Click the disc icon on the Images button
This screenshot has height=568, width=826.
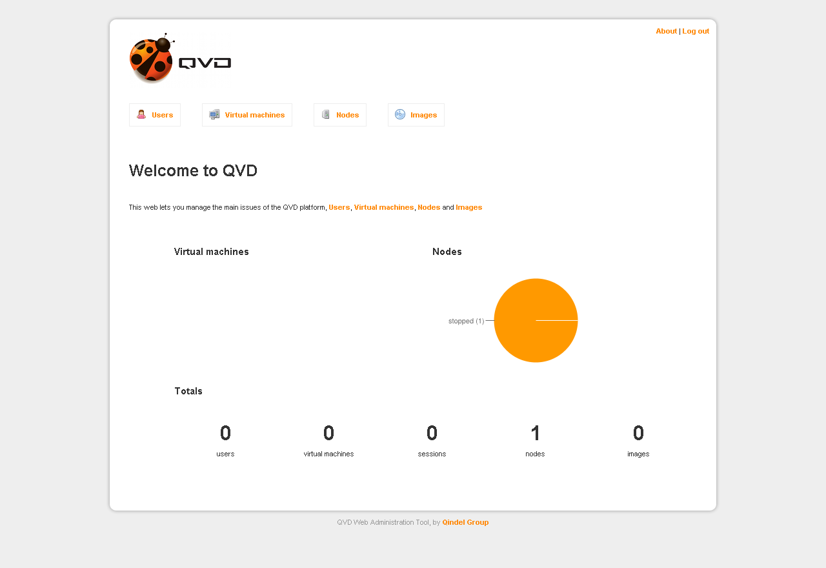coord(400,115)
